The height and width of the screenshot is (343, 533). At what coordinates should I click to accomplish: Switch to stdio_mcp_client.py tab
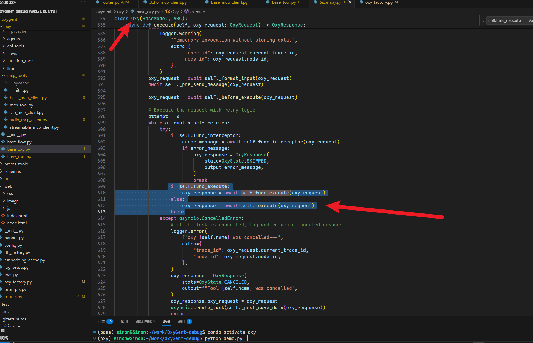[x=168, y=2]
